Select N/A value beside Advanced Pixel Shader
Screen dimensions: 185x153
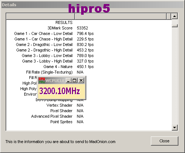click(x=80, y=116)
